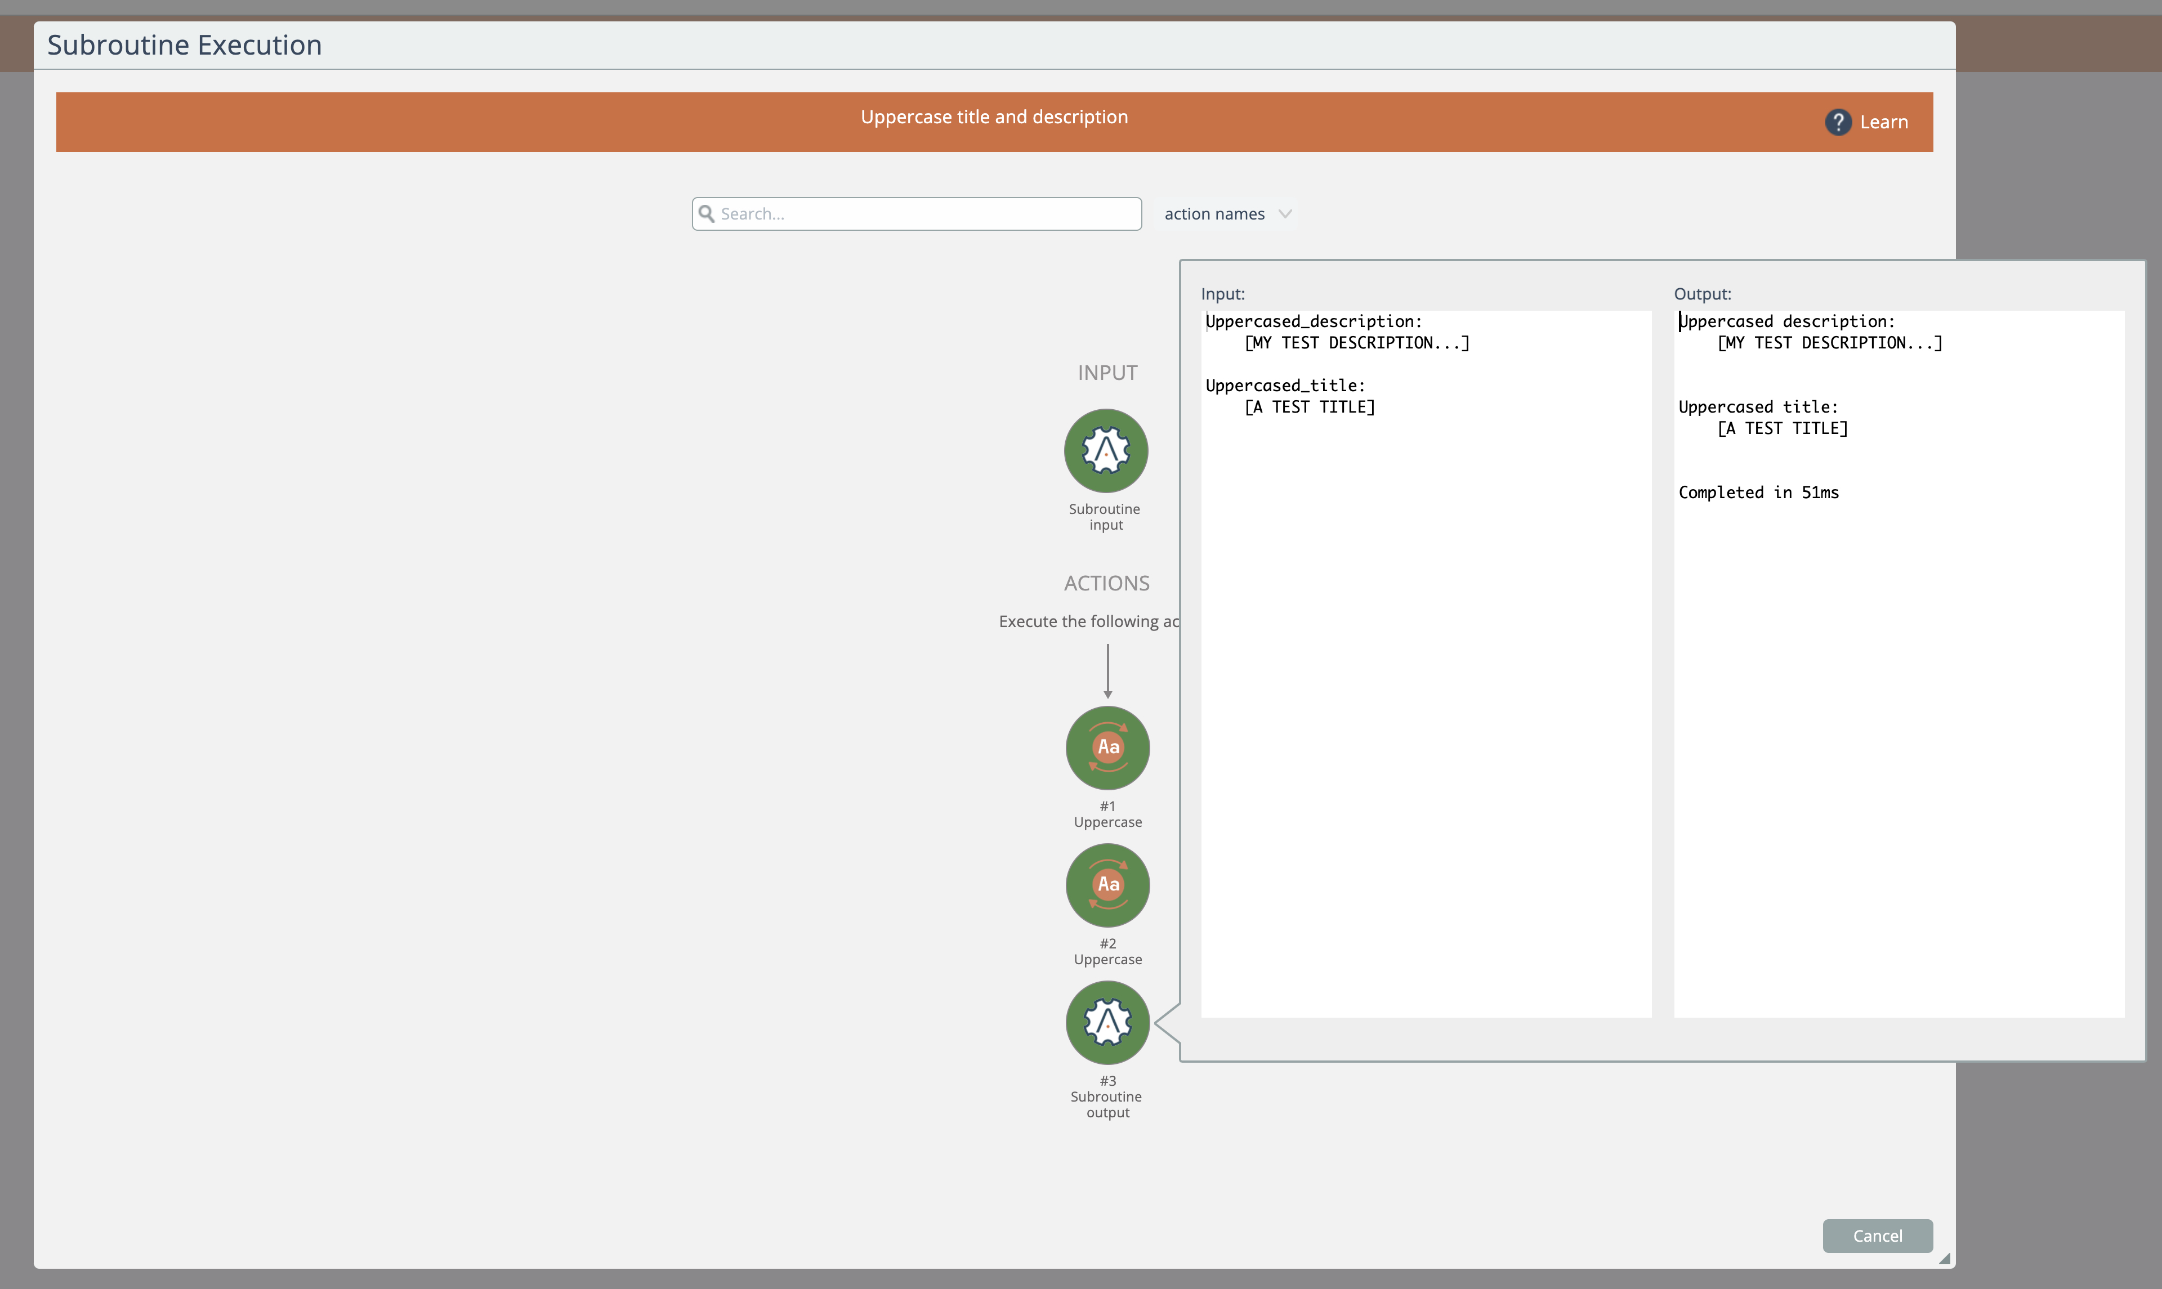The height and width of the screenshot is (1289, 2162).
Task: Click the Subroutine input node icon
Action: click(x=1106, y=451)
